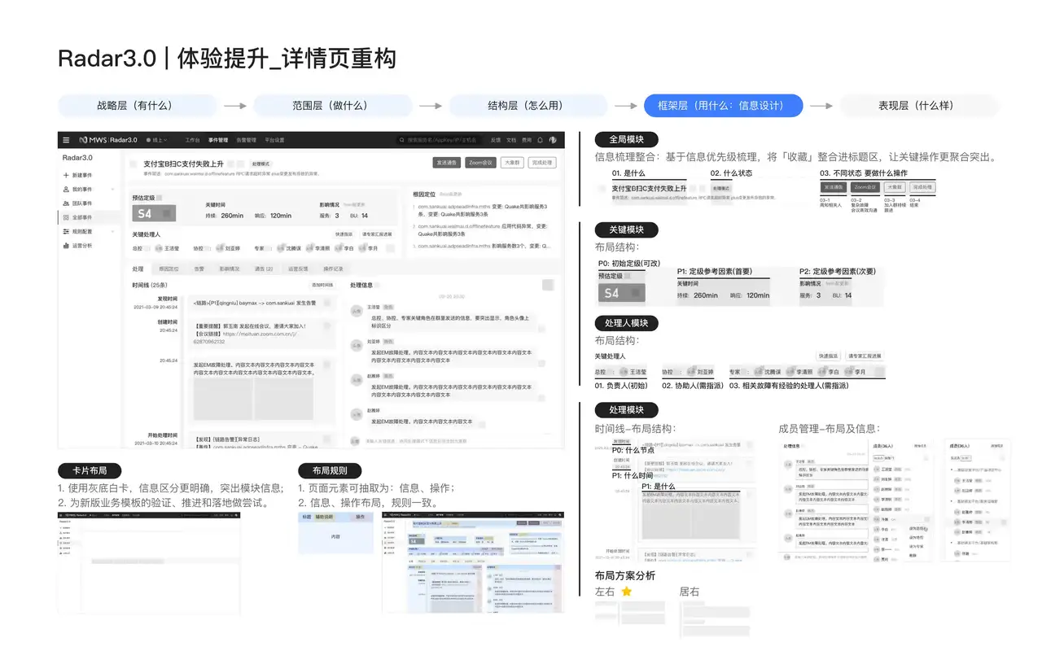The image size is (1042, 651).
Task: Click the 卡片布局 black label
Action: [x=90, y=470]
